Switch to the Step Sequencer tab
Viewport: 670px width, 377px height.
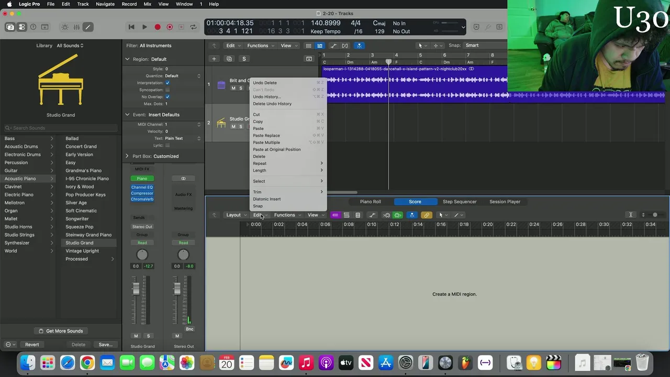tap(460, 202)
